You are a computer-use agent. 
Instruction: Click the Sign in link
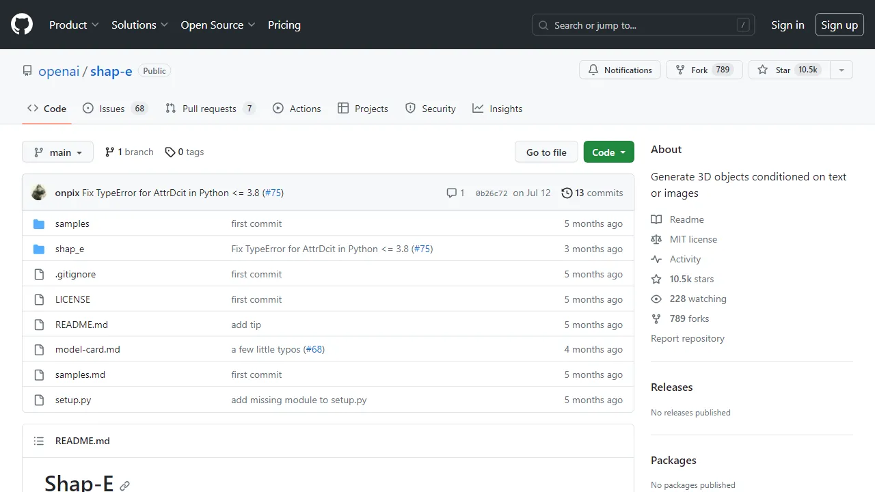(x=787, y=25)
